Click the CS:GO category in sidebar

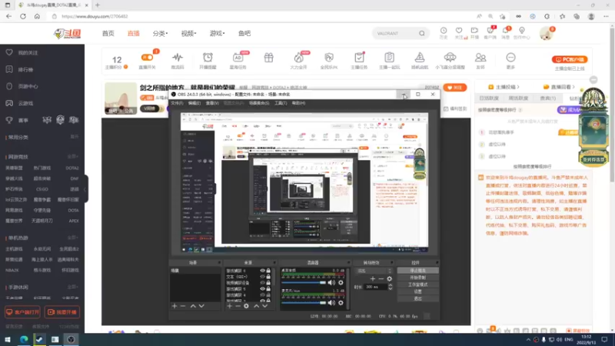coord(42,189)
